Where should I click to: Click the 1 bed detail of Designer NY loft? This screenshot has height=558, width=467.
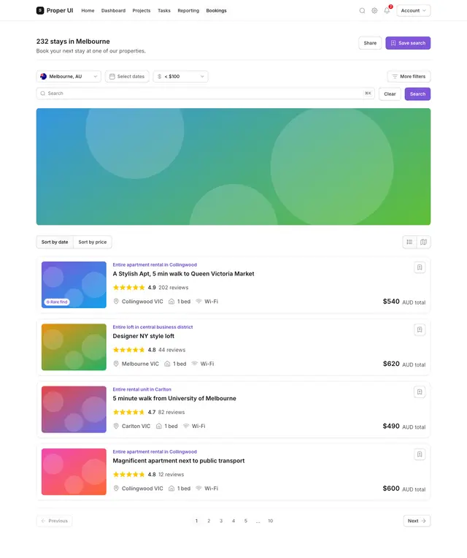click(x=175, y=364)
